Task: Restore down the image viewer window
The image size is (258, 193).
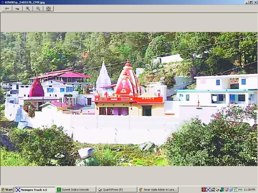Action: (x=250, y=2)
